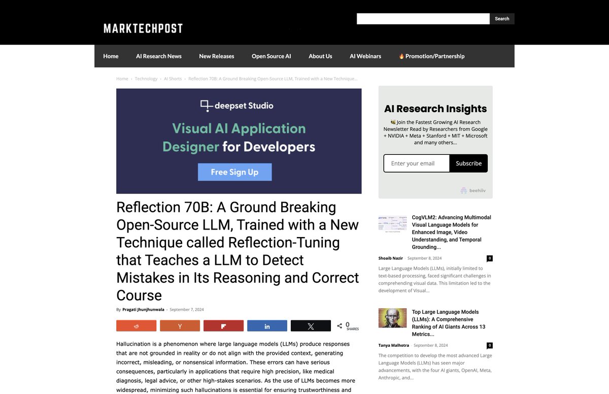The image size is (609, 394).
Task: Open AI Webinars page
Action: pos(365,56)
